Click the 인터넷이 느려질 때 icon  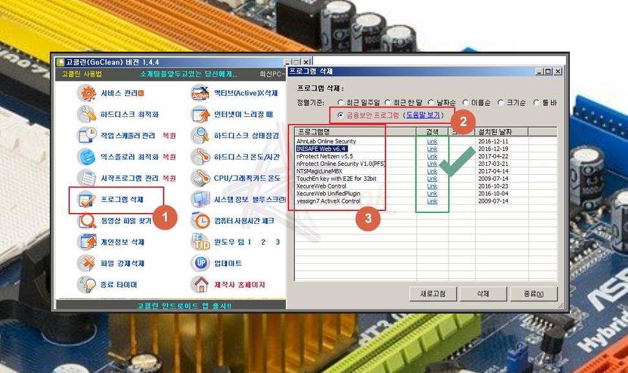tap(200, 114)
